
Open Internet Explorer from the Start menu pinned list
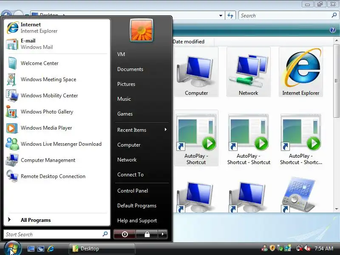click(x=57, y=28)
